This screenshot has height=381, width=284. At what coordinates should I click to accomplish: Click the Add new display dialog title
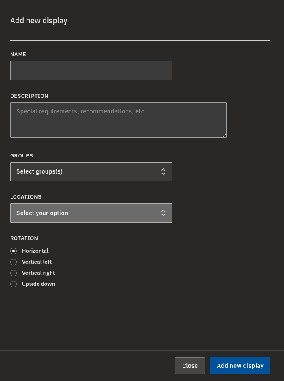click(39, 21)
